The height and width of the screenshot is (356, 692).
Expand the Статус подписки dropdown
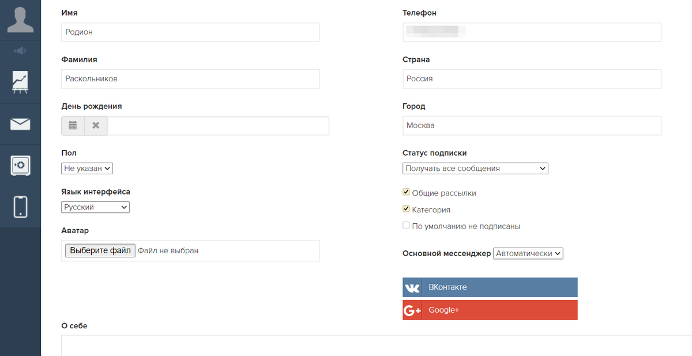475,168
